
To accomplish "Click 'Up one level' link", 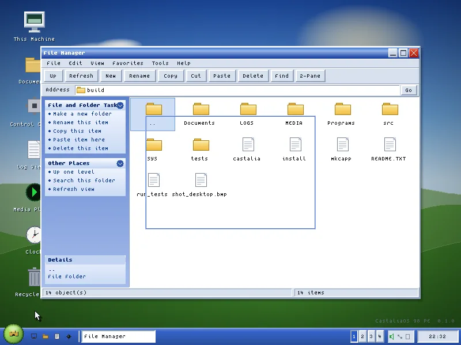I will 74,171.
